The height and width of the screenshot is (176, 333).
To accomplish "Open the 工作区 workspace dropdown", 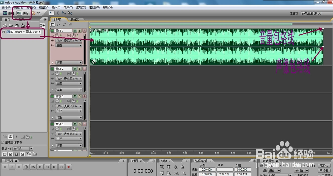I will point(317,13).
